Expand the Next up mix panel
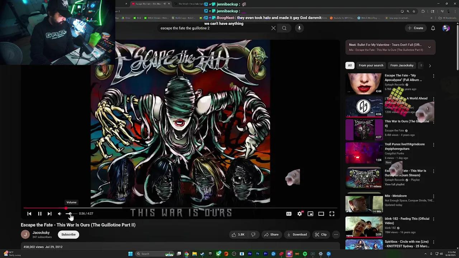Image resolution: width=459 pixels, height=258 pixels. tap(429, 47)
